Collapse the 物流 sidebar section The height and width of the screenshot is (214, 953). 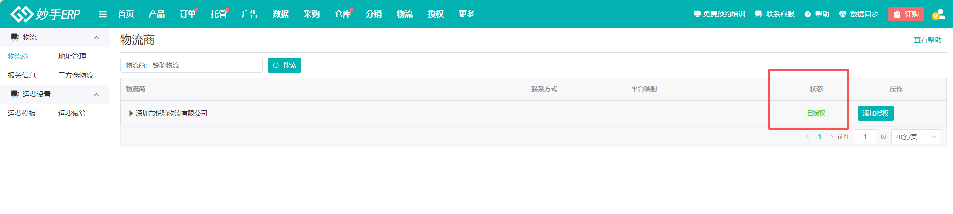96,37
